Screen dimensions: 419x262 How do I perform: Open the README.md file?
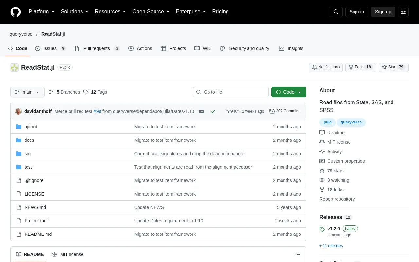[38, 234]
